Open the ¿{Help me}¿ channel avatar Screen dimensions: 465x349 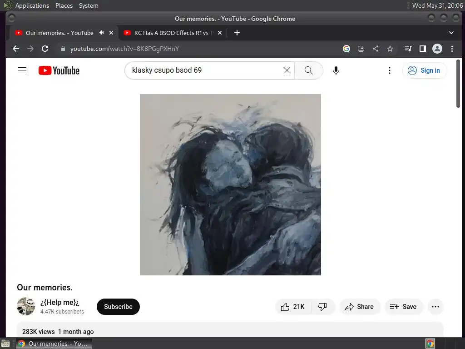pyautogui.click(x=26, y=306)
